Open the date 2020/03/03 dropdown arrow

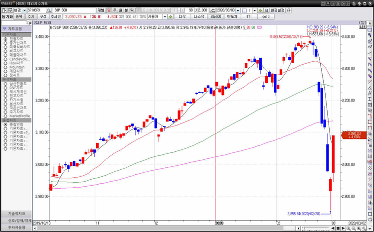[x=238, y=10]
